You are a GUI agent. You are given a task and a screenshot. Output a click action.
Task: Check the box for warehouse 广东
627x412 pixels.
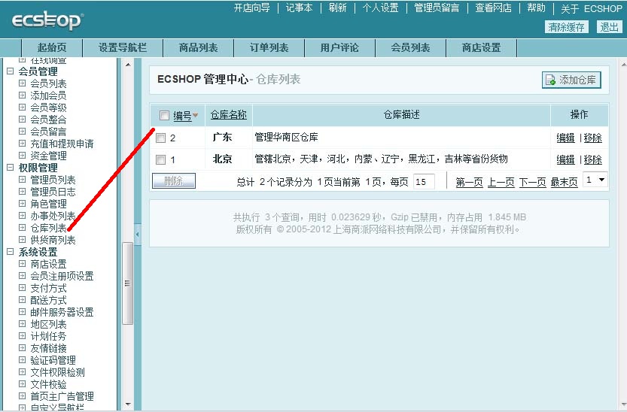click(160, 138)
